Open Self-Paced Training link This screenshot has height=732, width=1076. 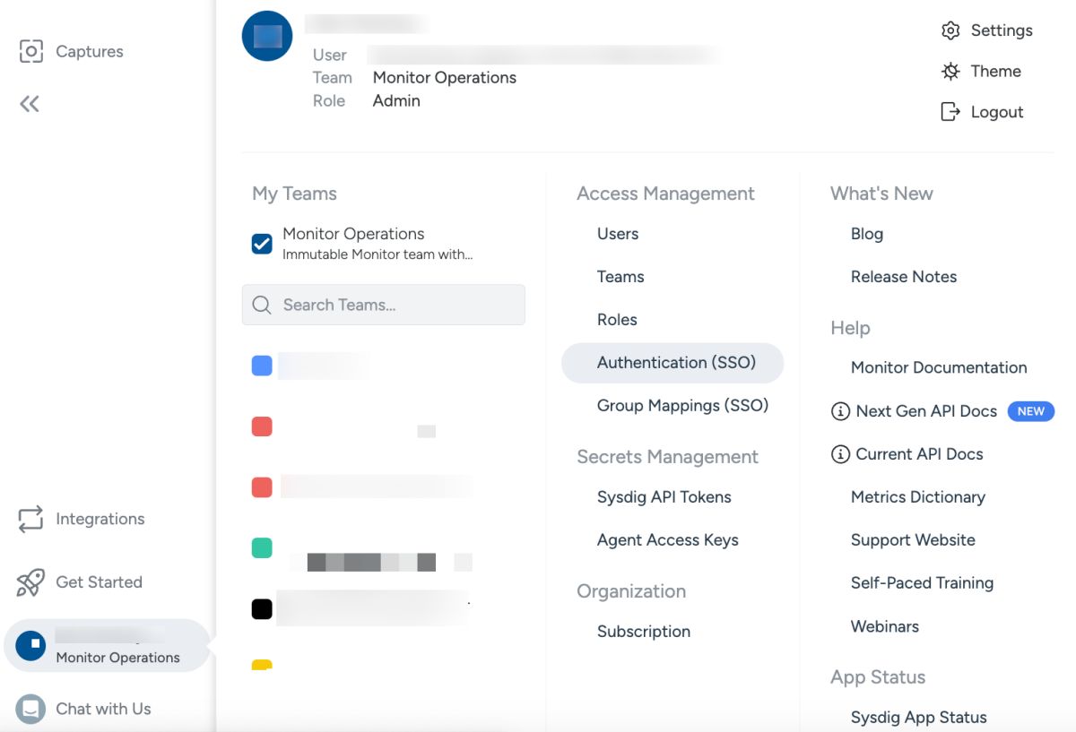pos(922,583)
